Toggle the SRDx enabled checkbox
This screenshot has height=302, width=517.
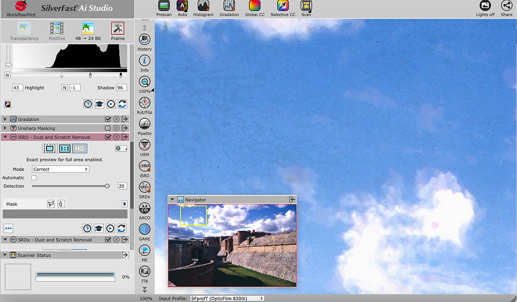pos(108,239)
